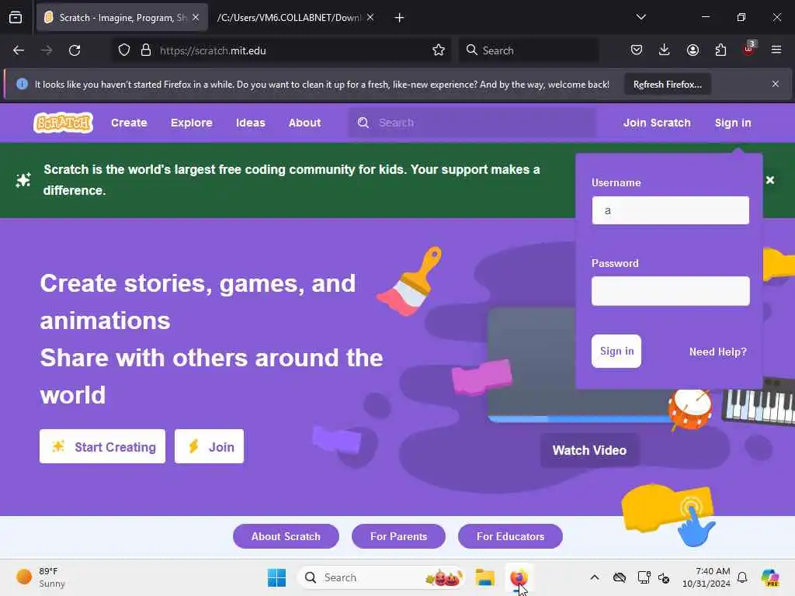Image resolution: width=795 pixels, height=596 pixels.
Task: Click the Scratch logo
Action: coord(64,123)
